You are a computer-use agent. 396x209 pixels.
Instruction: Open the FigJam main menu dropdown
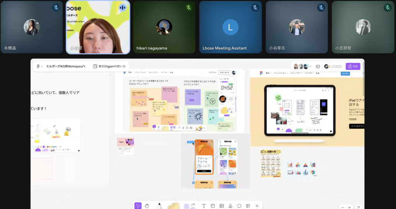pos(39,66)
